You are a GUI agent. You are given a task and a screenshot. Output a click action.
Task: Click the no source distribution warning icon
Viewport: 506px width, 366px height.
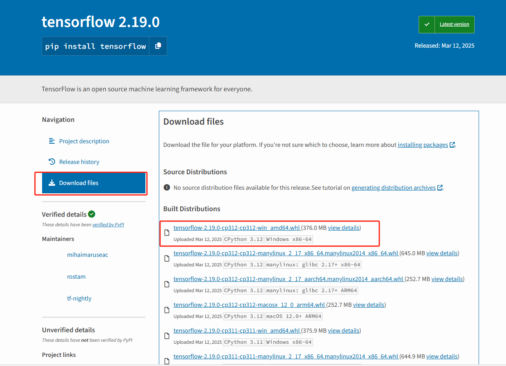(x=167, y=187)
